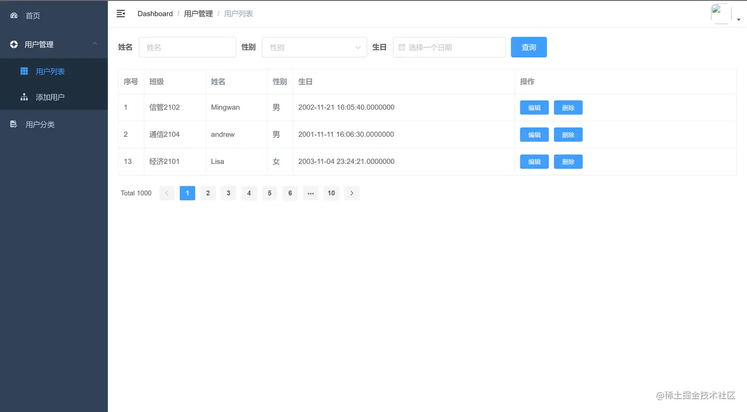Click the sidebar collapse hamburger icon
This screenshot has height=412, width=747.
(121, 14)
